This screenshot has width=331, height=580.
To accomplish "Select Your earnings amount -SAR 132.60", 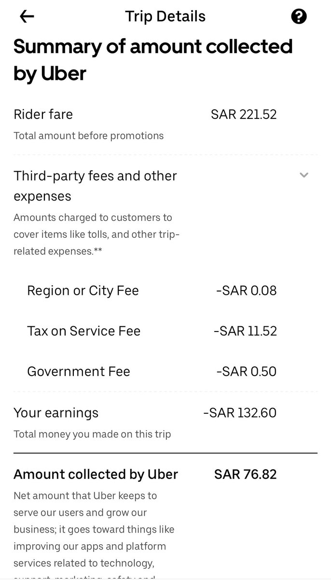I will 240,413.
